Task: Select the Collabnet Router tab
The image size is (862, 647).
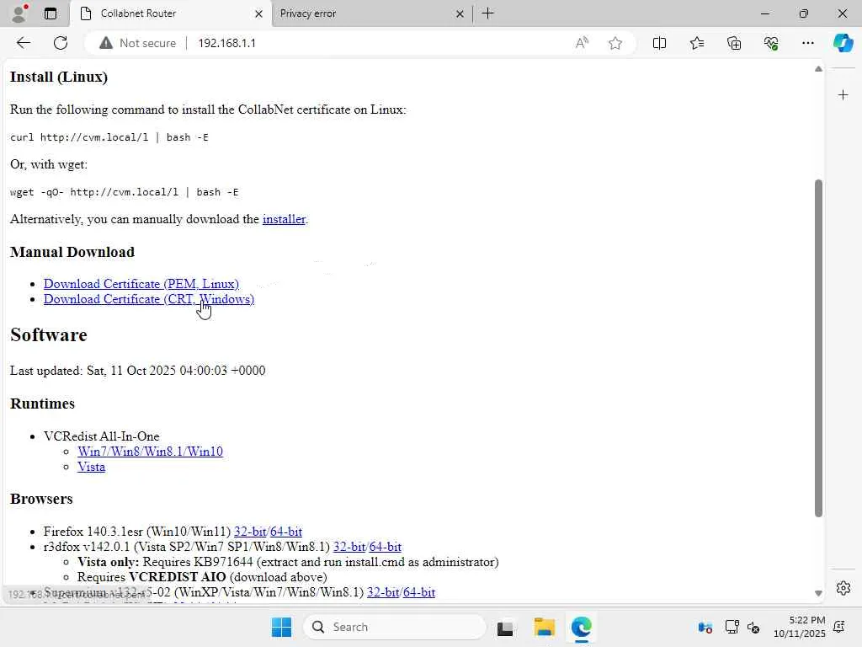Action: tap(171, 13)
